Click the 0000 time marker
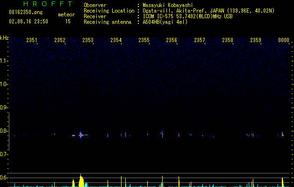The image size is (294, 187). (284, 40)
